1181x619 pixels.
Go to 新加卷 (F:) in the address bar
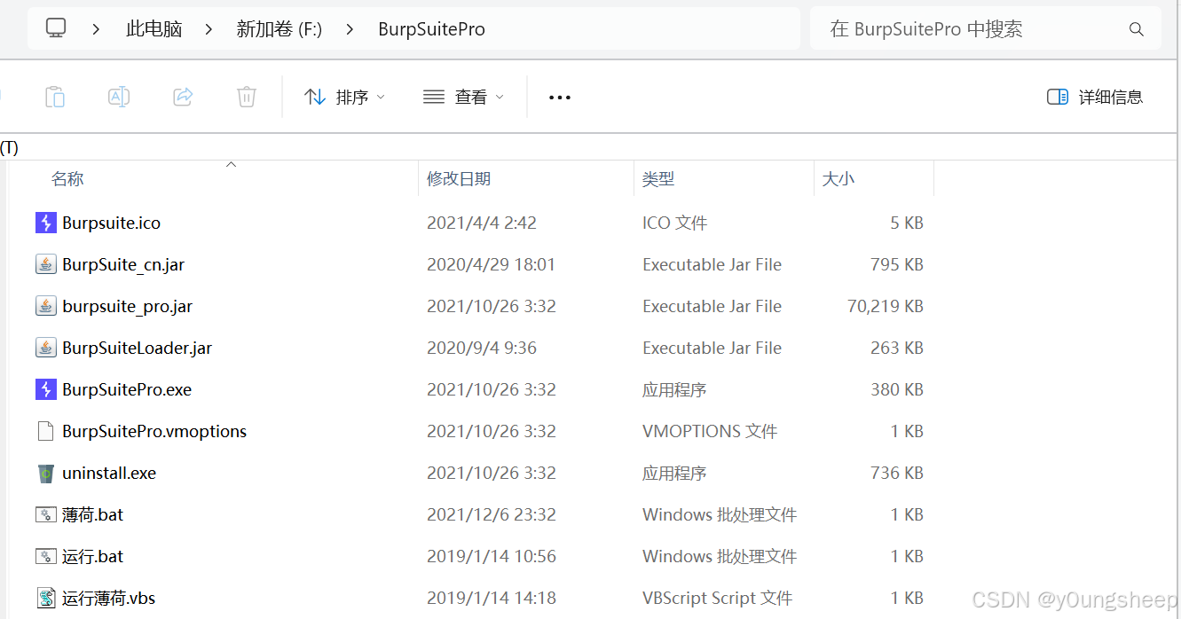280,29
